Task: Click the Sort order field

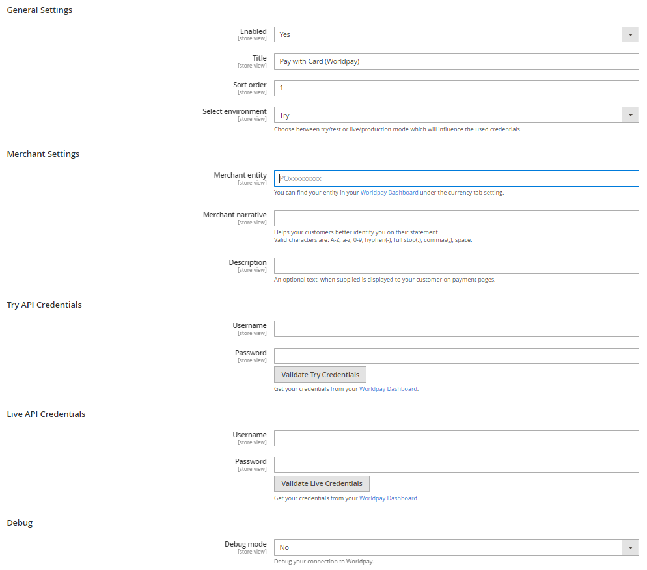Action: tap(456, 88)
